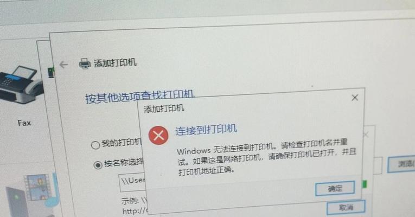Click the \\User printer name input field

click(132, 182)
